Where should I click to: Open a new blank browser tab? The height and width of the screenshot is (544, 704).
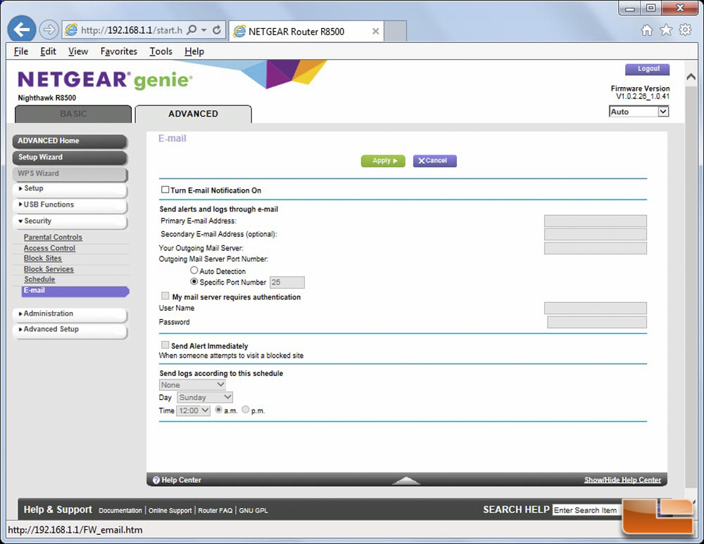[396, 31]
